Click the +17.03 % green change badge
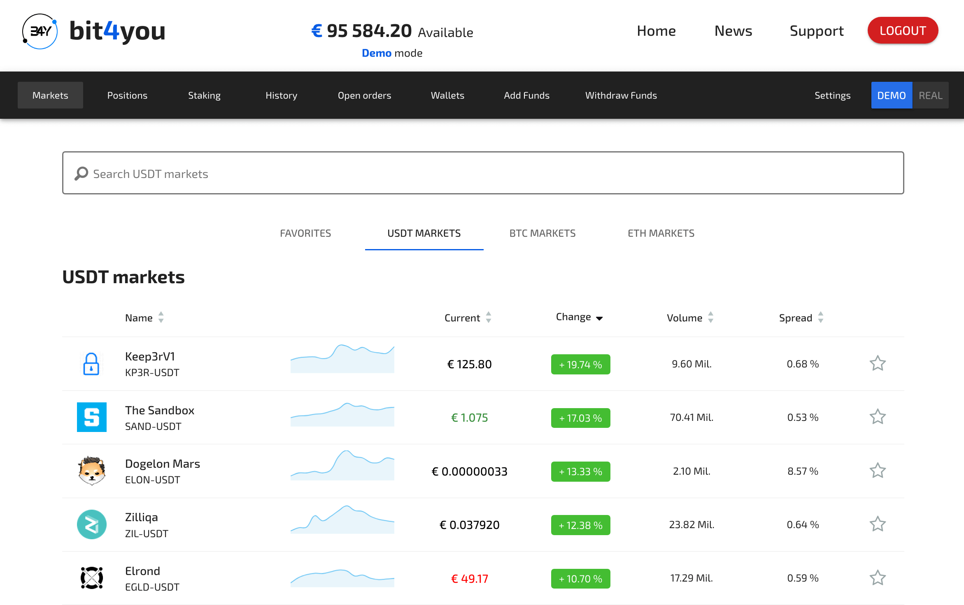Image resolution: width=964 pixels, height=605 pixels. [x=580, y=418]
